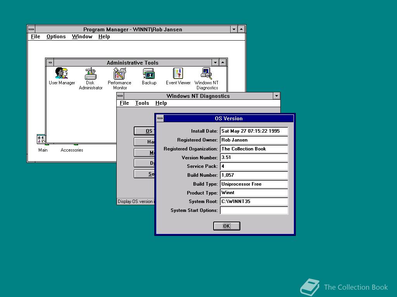Viewport: 397px width, 297px height.
Task: Click the Build Number field showing 1,057
Action: [254, 175]
